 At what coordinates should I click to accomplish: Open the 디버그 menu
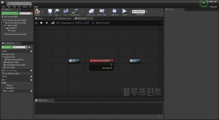(25, 7)
